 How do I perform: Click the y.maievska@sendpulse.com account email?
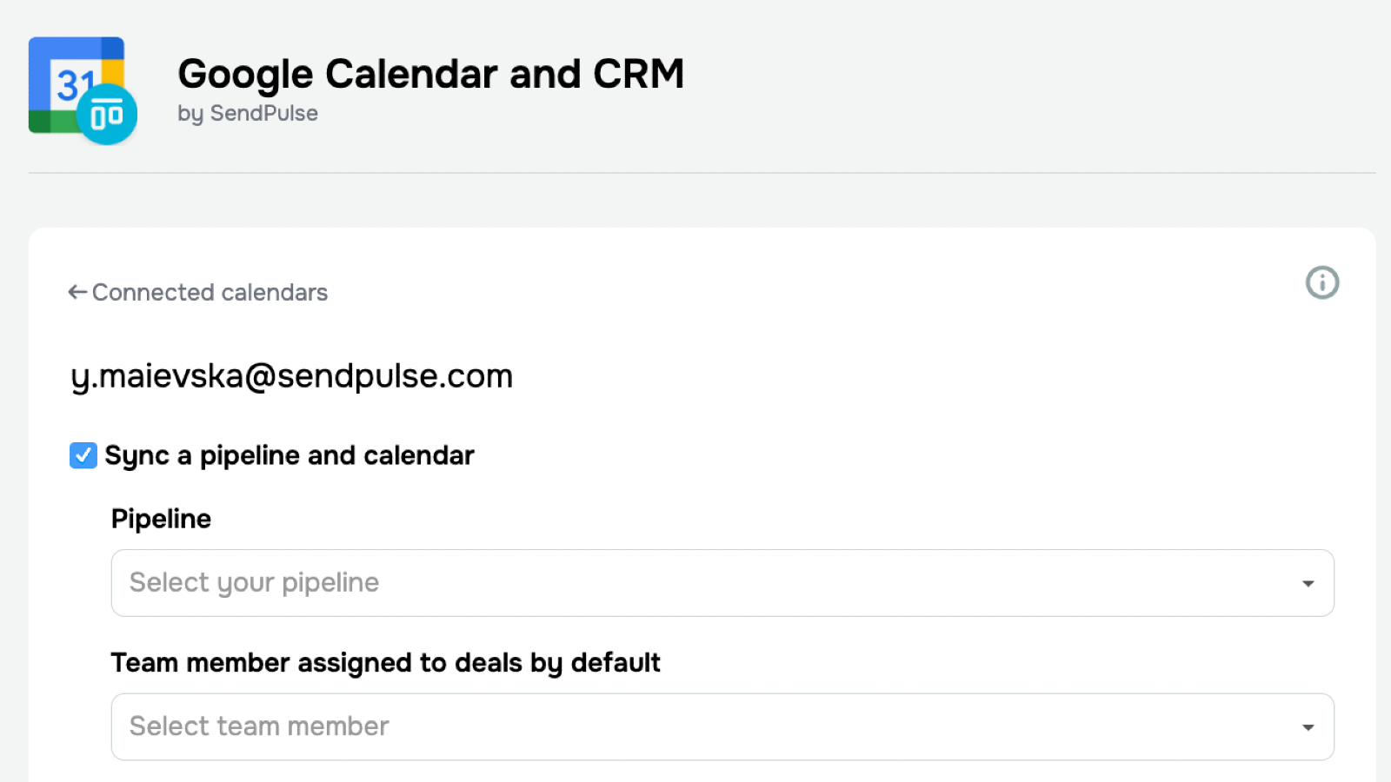292,376
